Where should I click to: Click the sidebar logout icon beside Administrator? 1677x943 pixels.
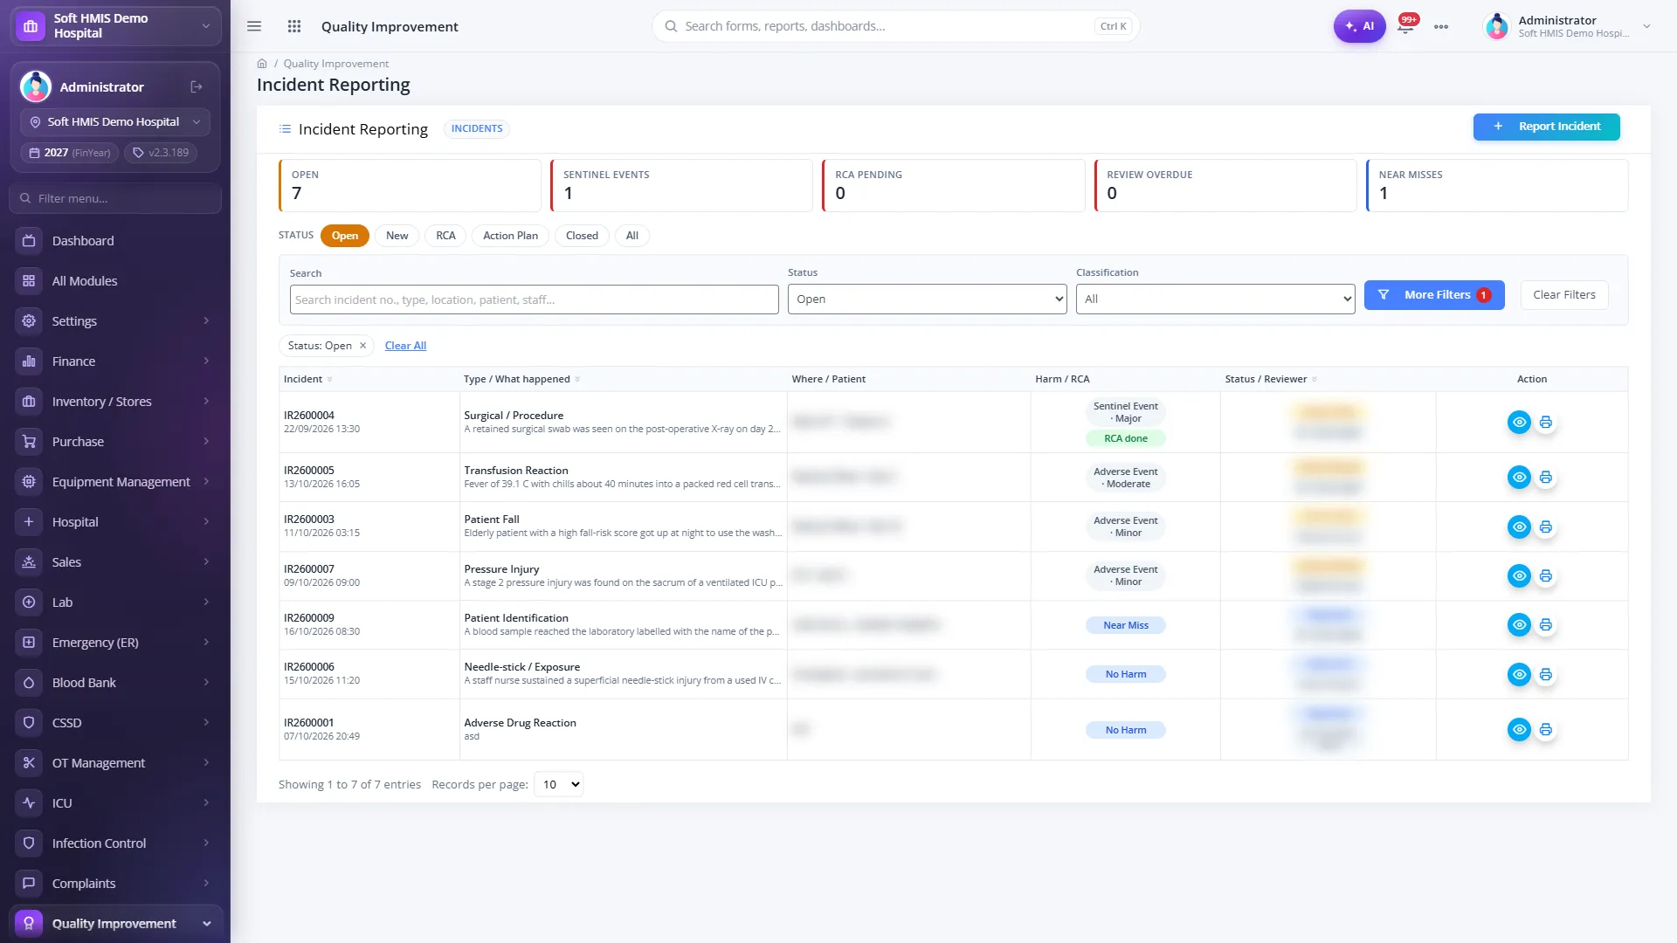197,86
